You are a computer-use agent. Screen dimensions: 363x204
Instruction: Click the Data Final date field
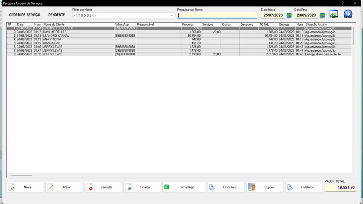pyautogui.click(x=306, y=15)
